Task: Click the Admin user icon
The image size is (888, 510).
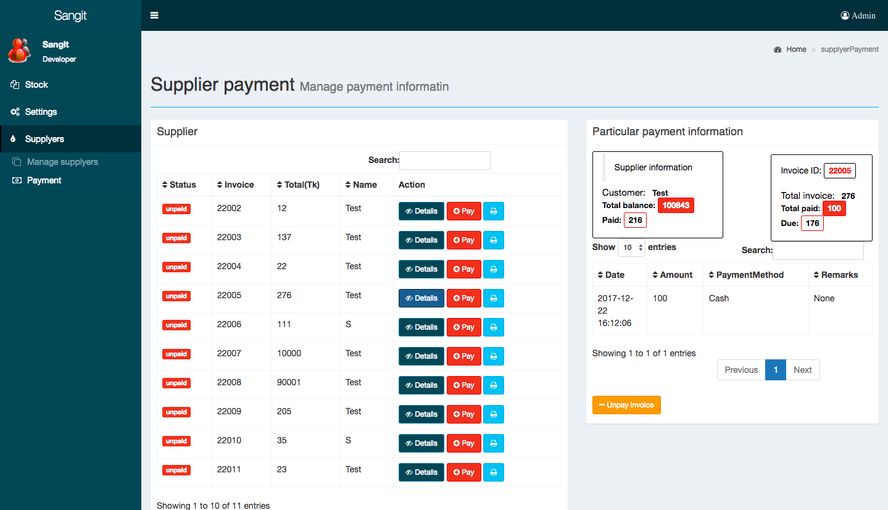Action: tap(845, 15)
